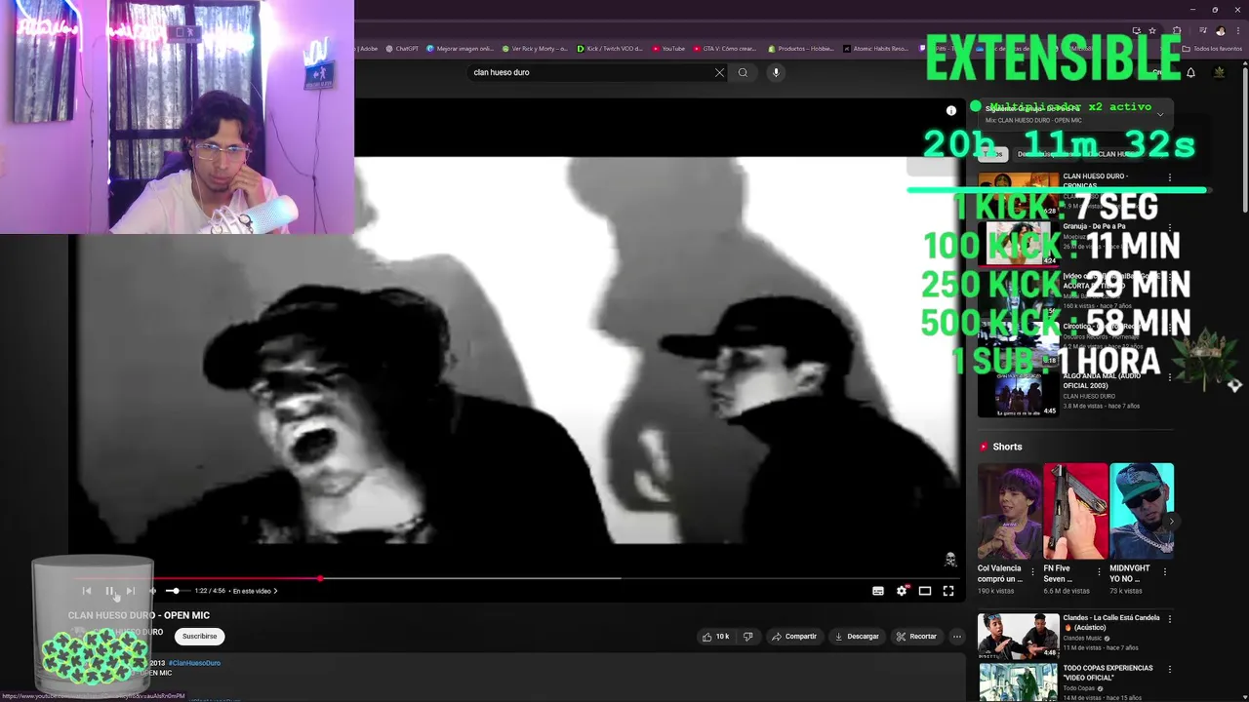Open the 'Col Valencia compró un...' Short
1249x702 pixels.
coord(1009,511)
